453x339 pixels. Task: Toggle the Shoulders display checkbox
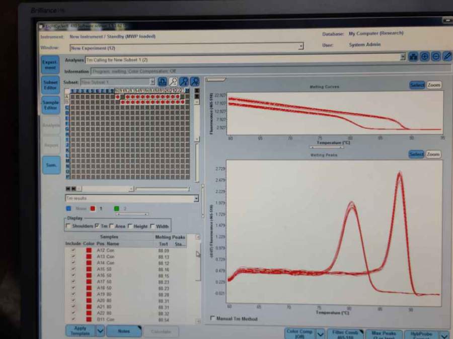(68, 225)
